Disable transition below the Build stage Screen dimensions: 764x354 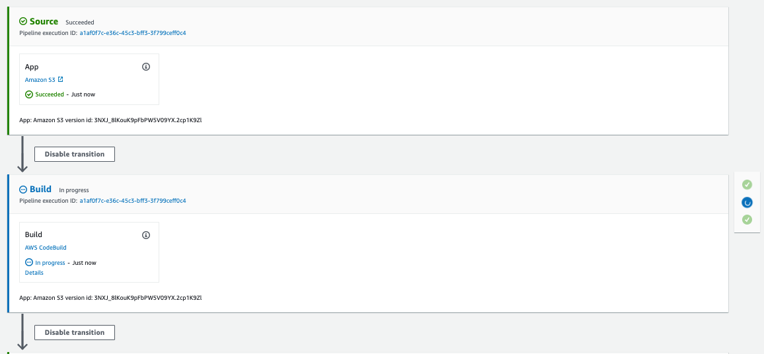tap(75, 332)
